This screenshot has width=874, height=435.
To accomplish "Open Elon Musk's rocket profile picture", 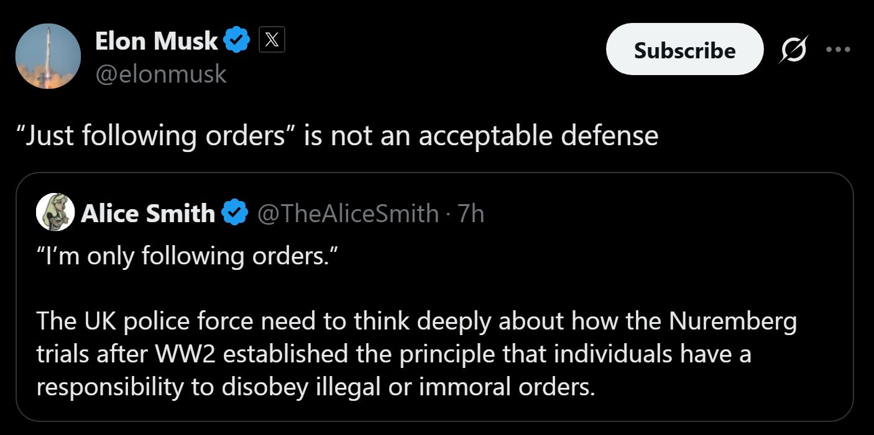I will coord(48,56).
